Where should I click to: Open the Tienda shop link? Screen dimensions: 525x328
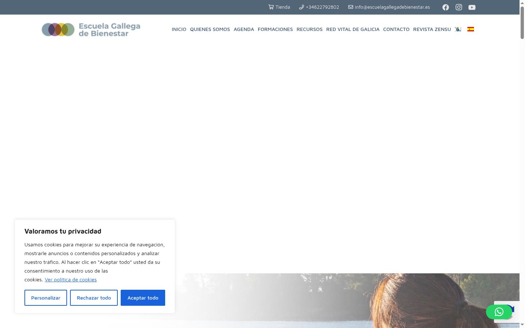[x=279, y=7]
